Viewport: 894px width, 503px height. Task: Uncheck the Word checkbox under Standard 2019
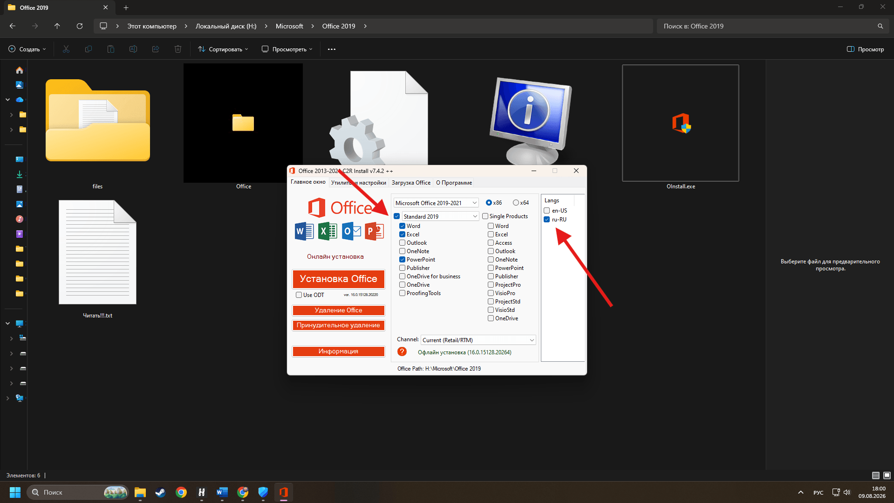[402, 226]
